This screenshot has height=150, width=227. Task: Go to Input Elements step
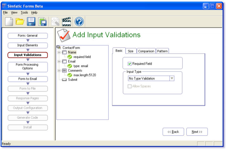click(x=28, y=45)
